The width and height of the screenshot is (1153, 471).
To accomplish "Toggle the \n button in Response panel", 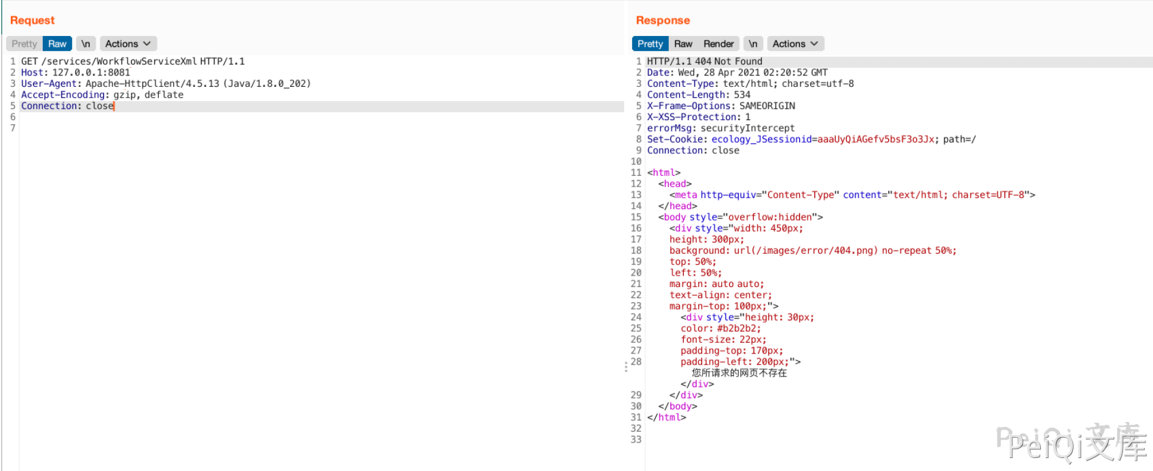I will coord(753,43).
